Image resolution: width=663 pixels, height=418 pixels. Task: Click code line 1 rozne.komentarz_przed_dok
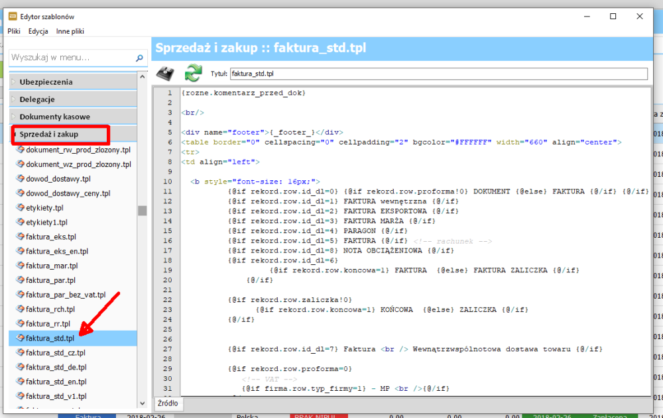243,93
